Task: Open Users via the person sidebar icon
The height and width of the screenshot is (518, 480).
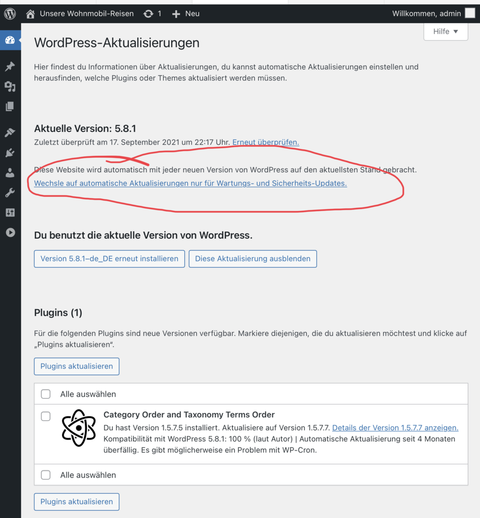Action: pyautogui.click(x=10, y=173)
